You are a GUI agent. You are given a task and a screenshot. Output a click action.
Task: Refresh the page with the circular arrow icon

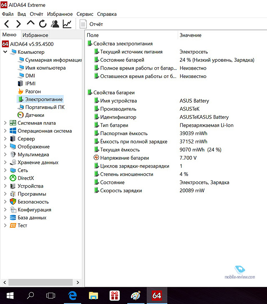pos(43,24)
